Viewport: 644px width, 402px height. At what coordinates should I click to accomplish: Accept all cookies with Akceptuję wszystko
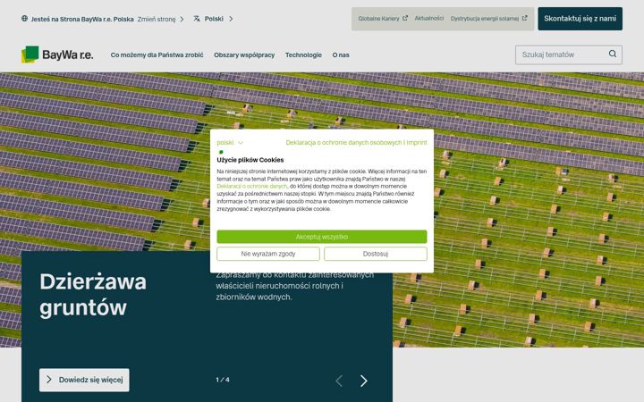click(x=322, y=237)
